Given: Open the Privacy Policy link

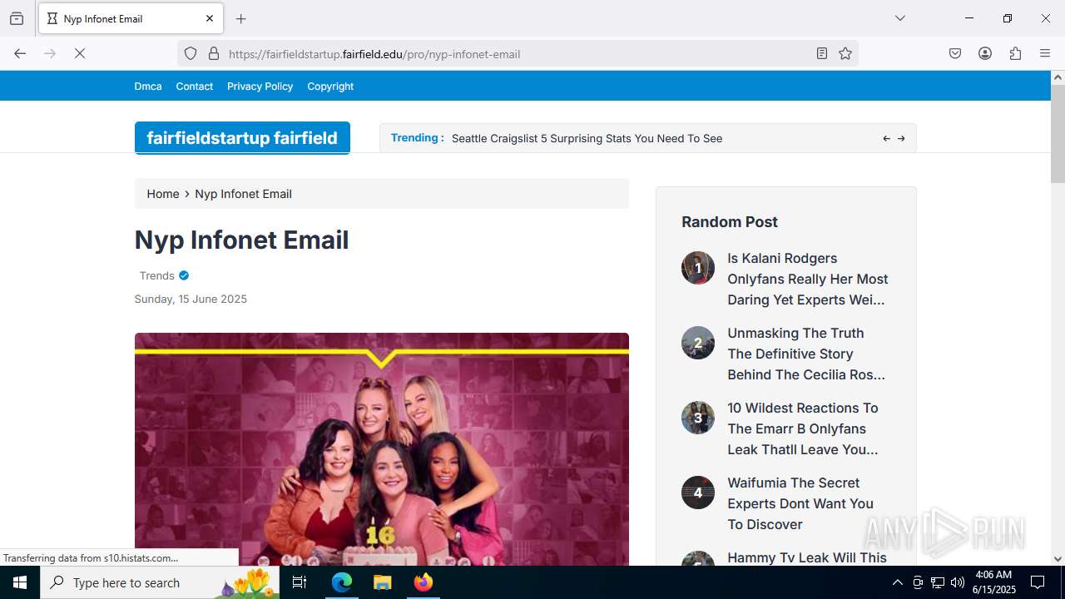Looking at the screenshot, I should click(x=260, y=86).
